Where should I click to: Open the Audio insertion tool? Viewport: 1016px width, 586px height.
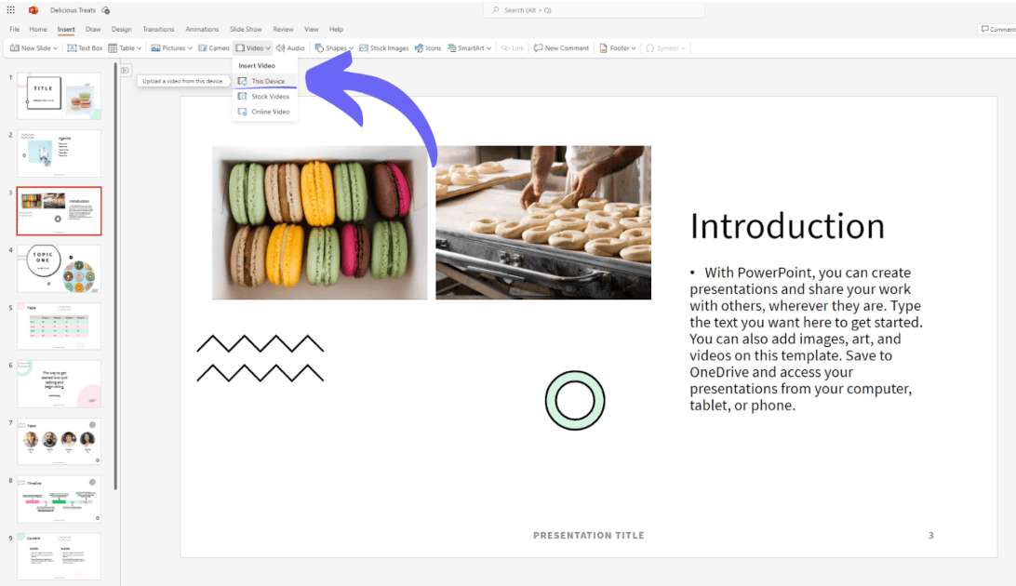(x=289, y=47)
